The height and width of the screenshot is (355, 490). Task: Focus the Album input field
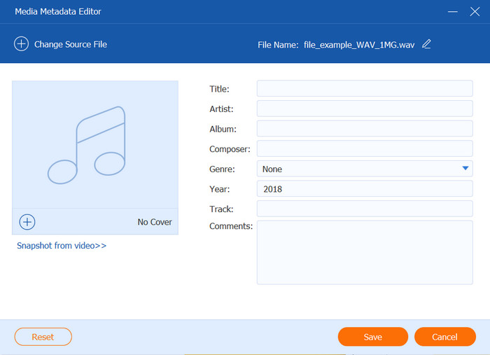pyautogui.click(x=365, y=128)
